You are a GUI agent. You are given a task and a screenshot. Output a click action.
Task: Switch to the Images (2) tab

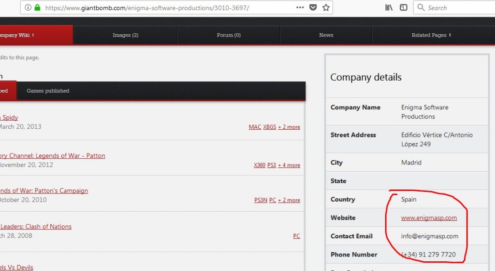point(125,35)
